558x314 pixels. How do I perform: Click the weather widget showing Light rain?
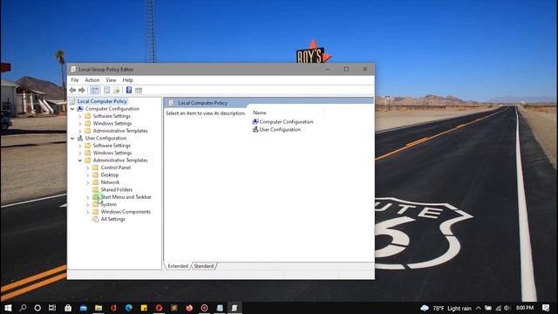pos(446,308)
